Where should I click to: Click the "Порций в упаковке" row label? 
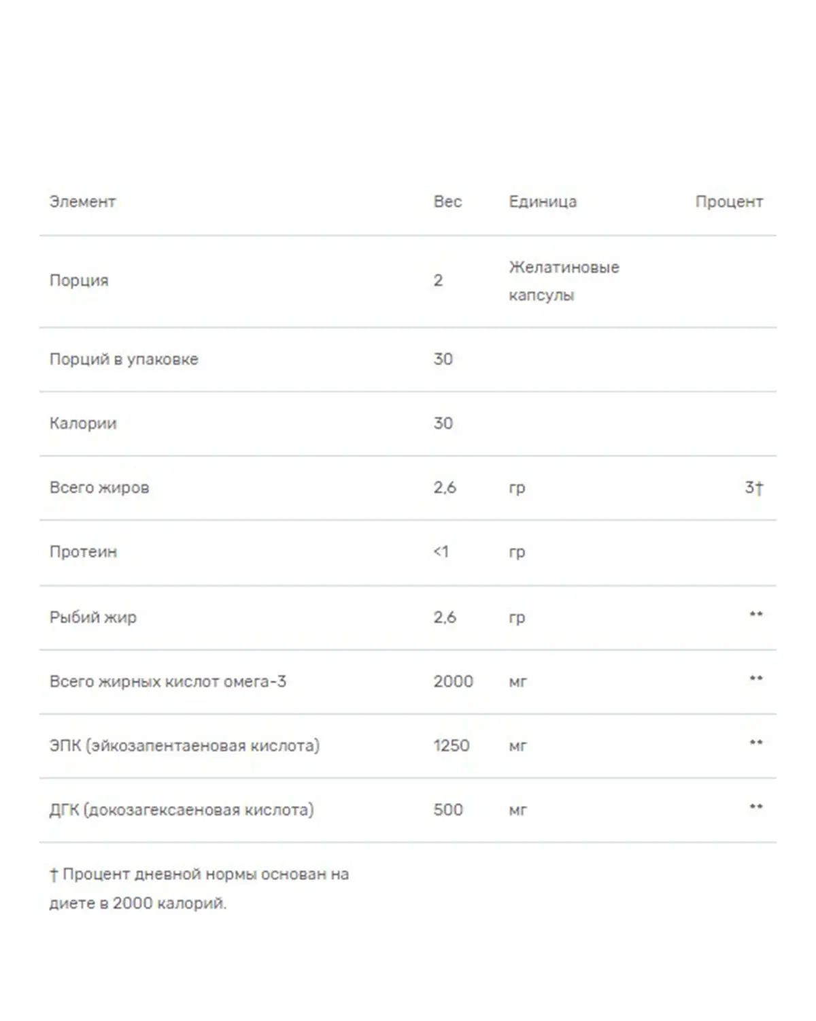(x=124, y=359)
